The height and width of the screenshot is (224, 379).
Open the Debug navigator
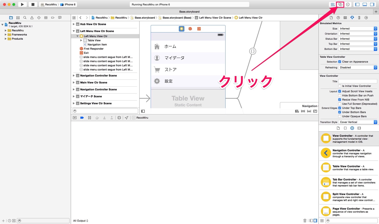[x=46, y=18]
